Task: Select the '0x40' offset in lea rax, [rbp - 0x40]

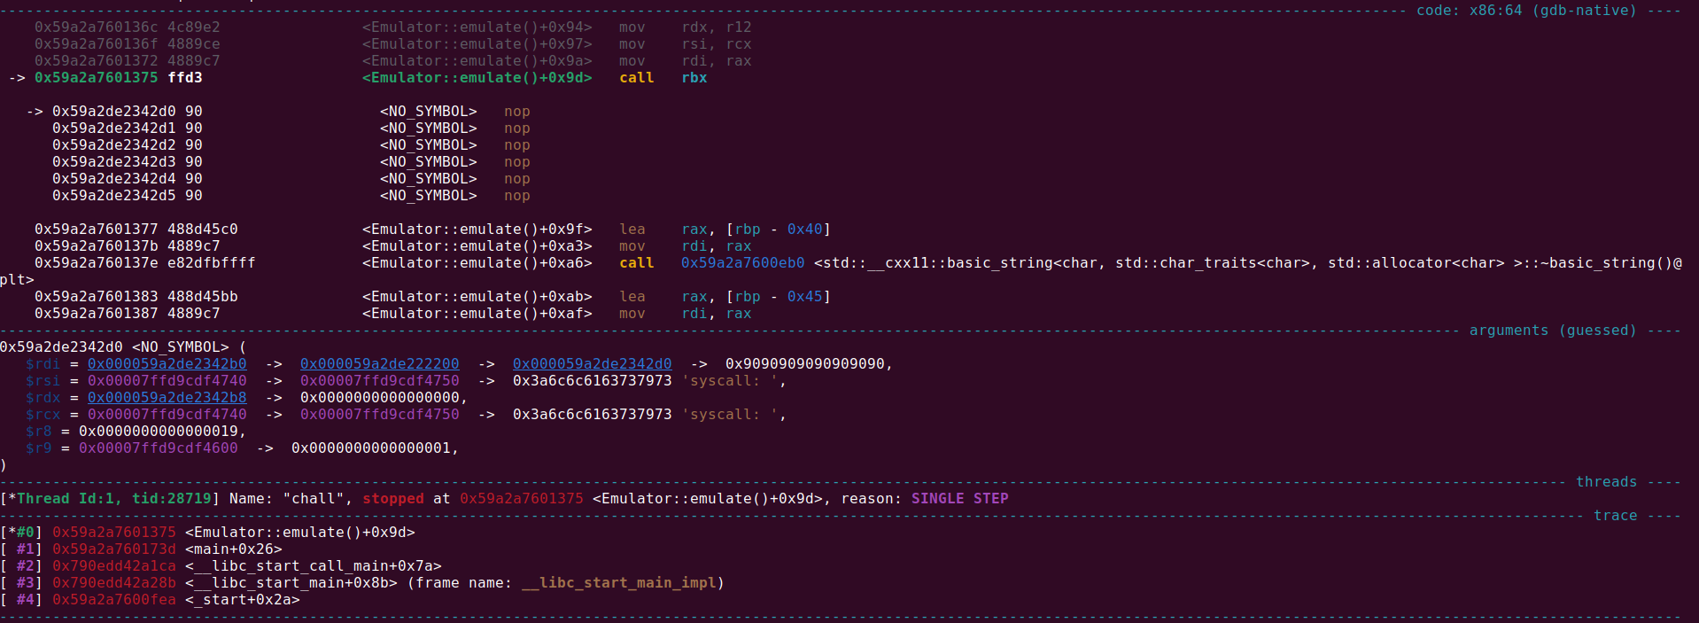Action: (x=805, y=230)
